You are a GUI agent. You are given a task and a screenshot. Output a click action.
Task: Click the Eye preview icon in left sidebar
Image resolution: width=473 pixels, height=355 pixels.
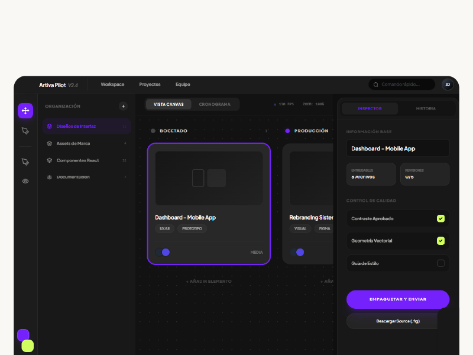coord(25,180)
